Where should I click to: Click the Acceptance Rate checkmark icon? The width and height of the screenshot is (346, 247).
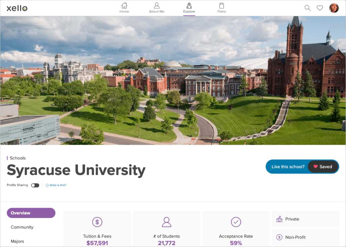coord(236,222)
